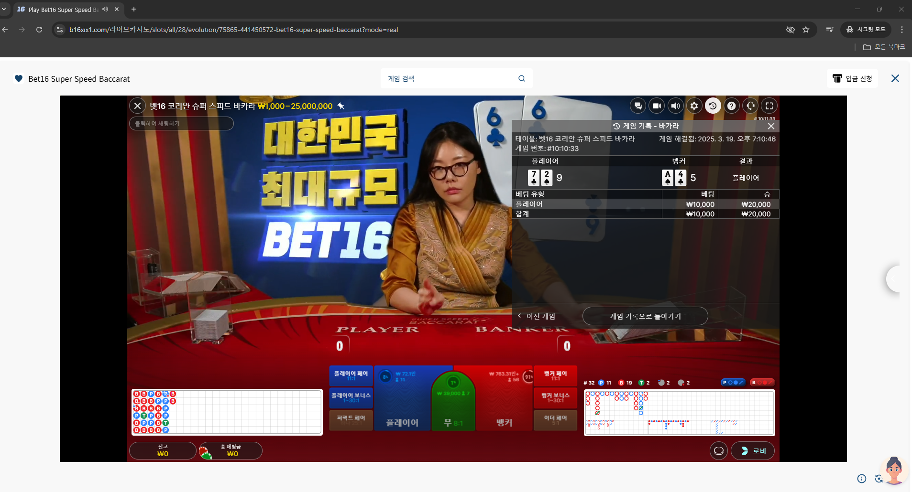Place bet on 퍼펙트 페어
912x492 pixels.
351,420
